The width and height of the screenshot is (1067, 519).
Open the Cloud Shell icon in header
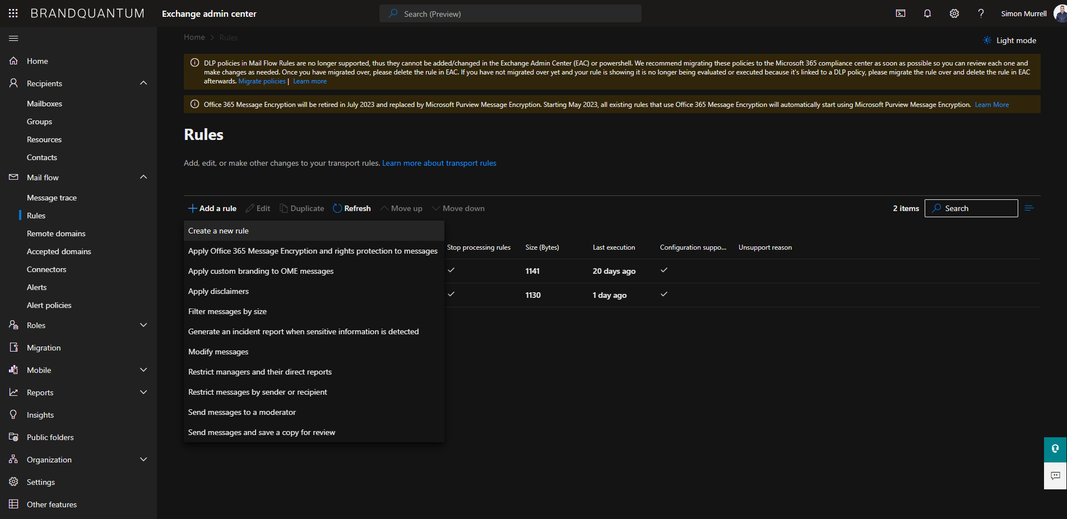pyautogui.click(x=901, y=13)
